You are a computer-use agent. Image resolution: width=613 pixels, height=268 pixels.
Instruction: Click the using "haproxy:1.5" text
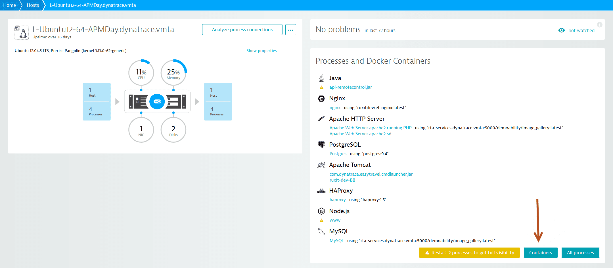click(x=368, y=200)
